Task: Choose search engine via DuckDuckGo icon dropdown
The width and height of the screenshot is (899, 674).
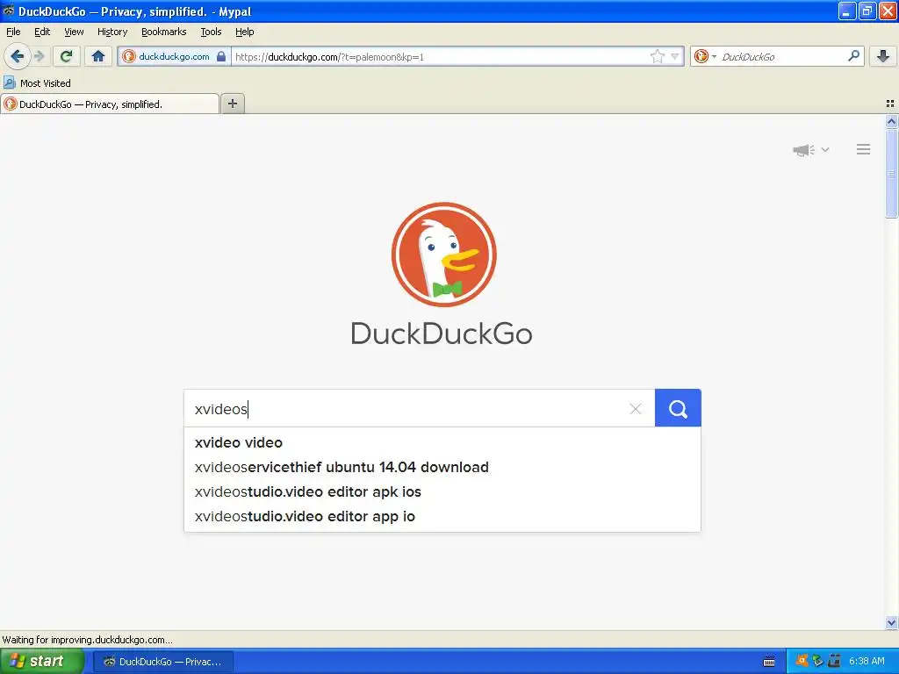Action: coord(705,56)
